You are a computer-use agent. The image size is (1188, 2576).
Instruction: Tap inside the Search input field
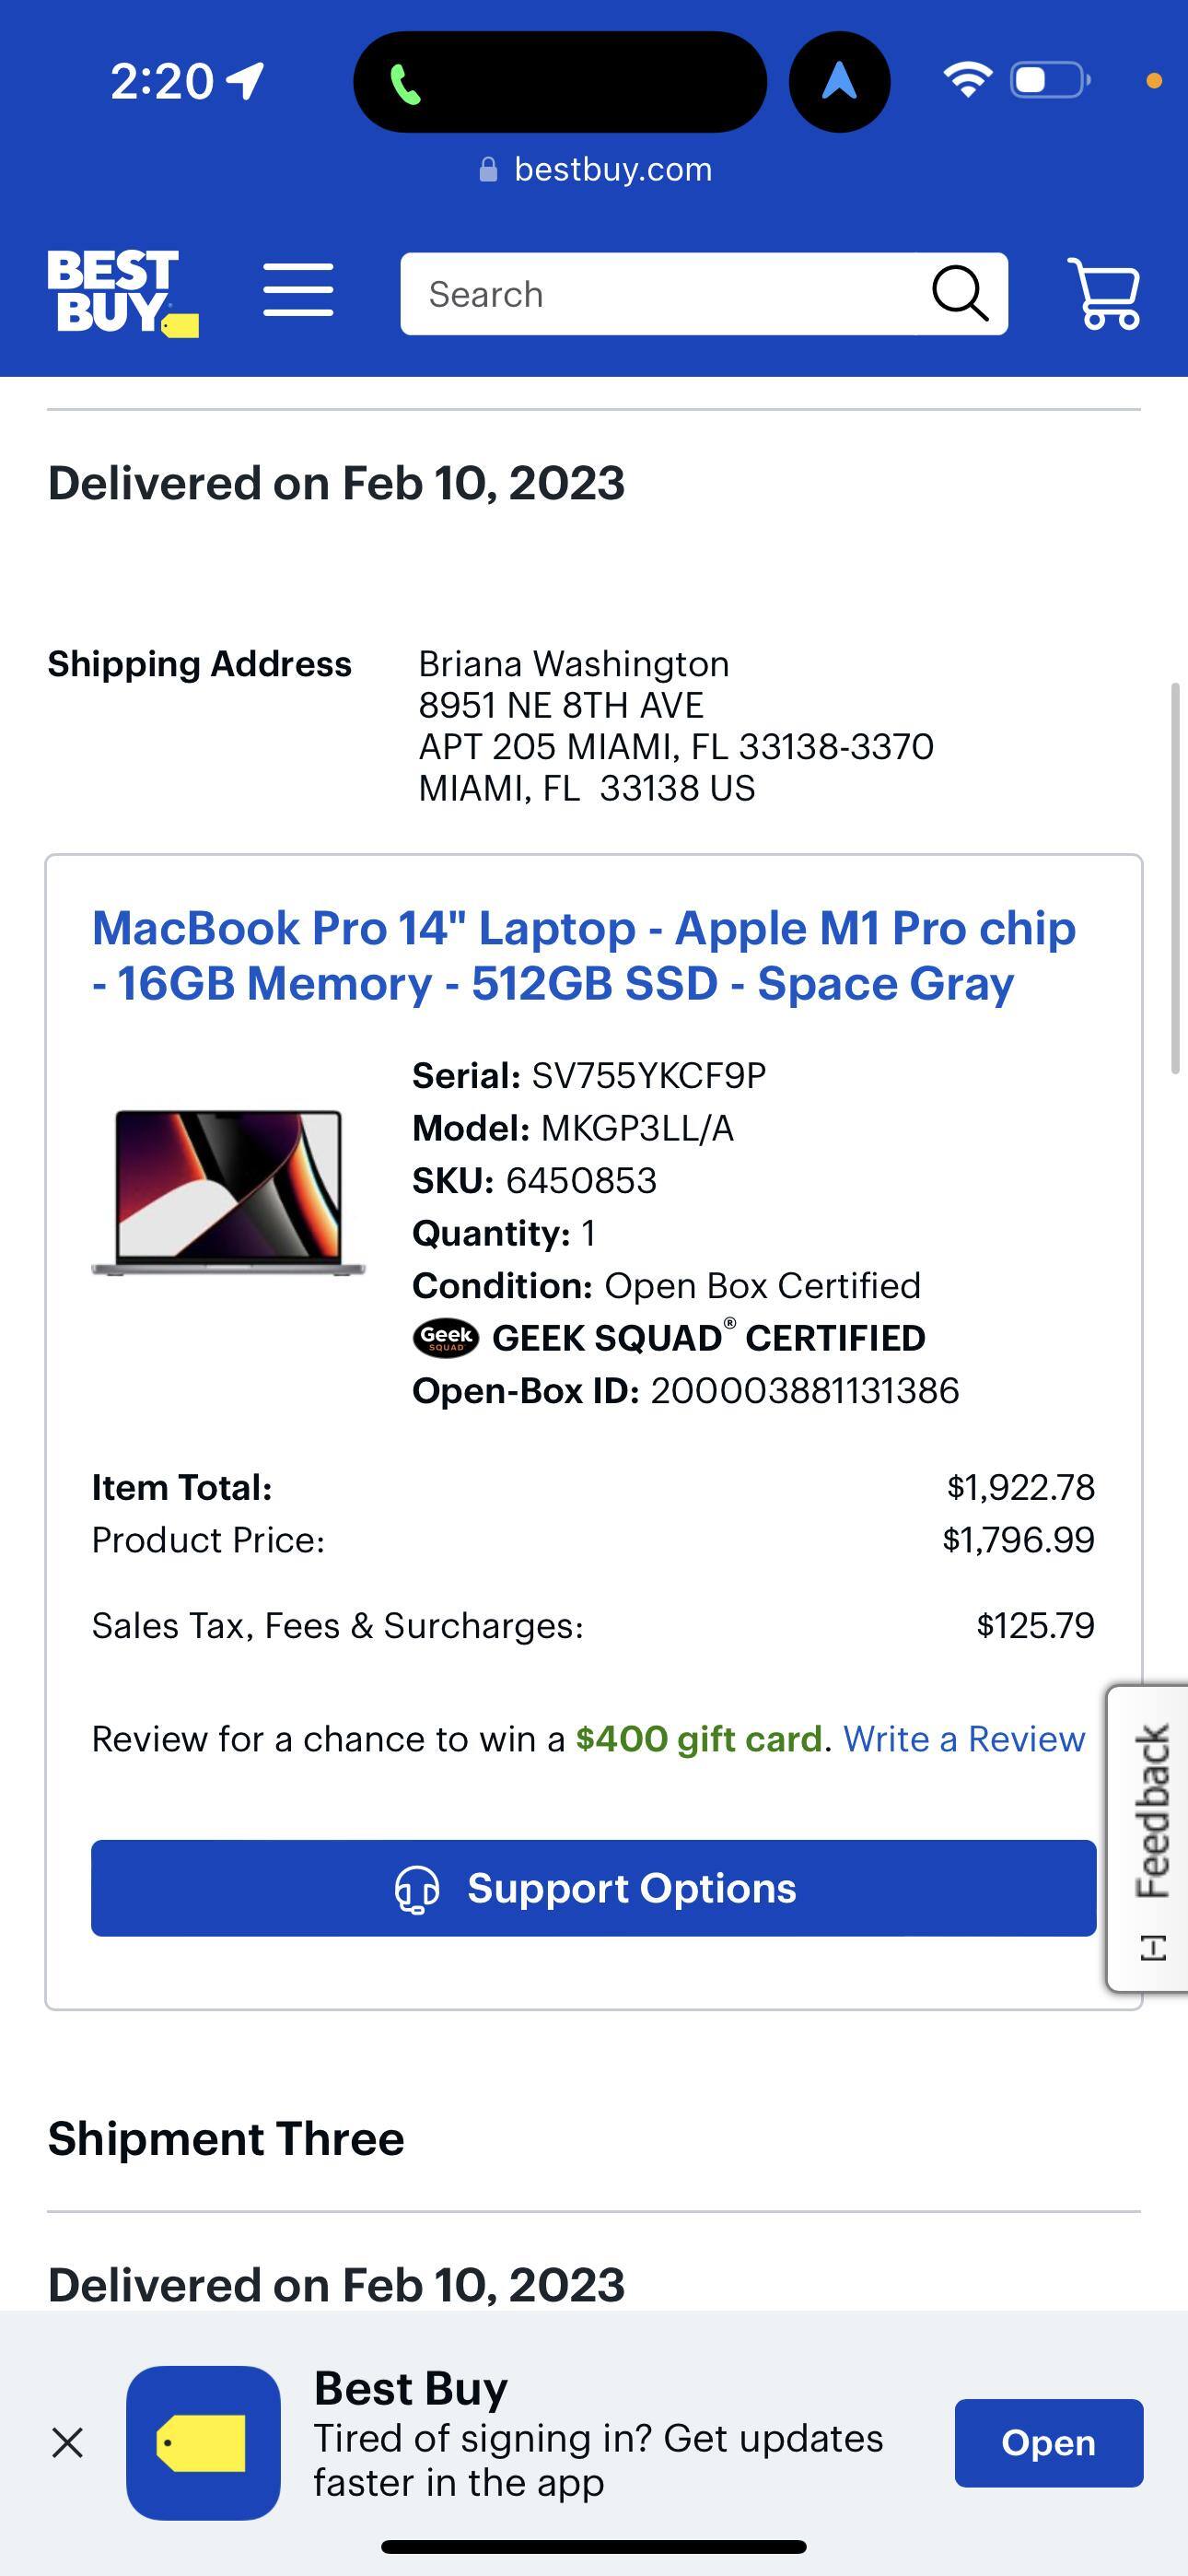(650, 293)
